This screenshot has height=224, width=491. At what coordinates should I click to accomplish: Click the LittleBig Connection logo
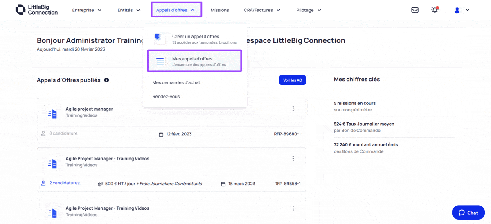pos(36,10)
